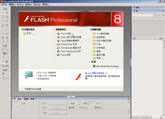Open the 广告 template folder
165x119 pixels.
(97, 44)
